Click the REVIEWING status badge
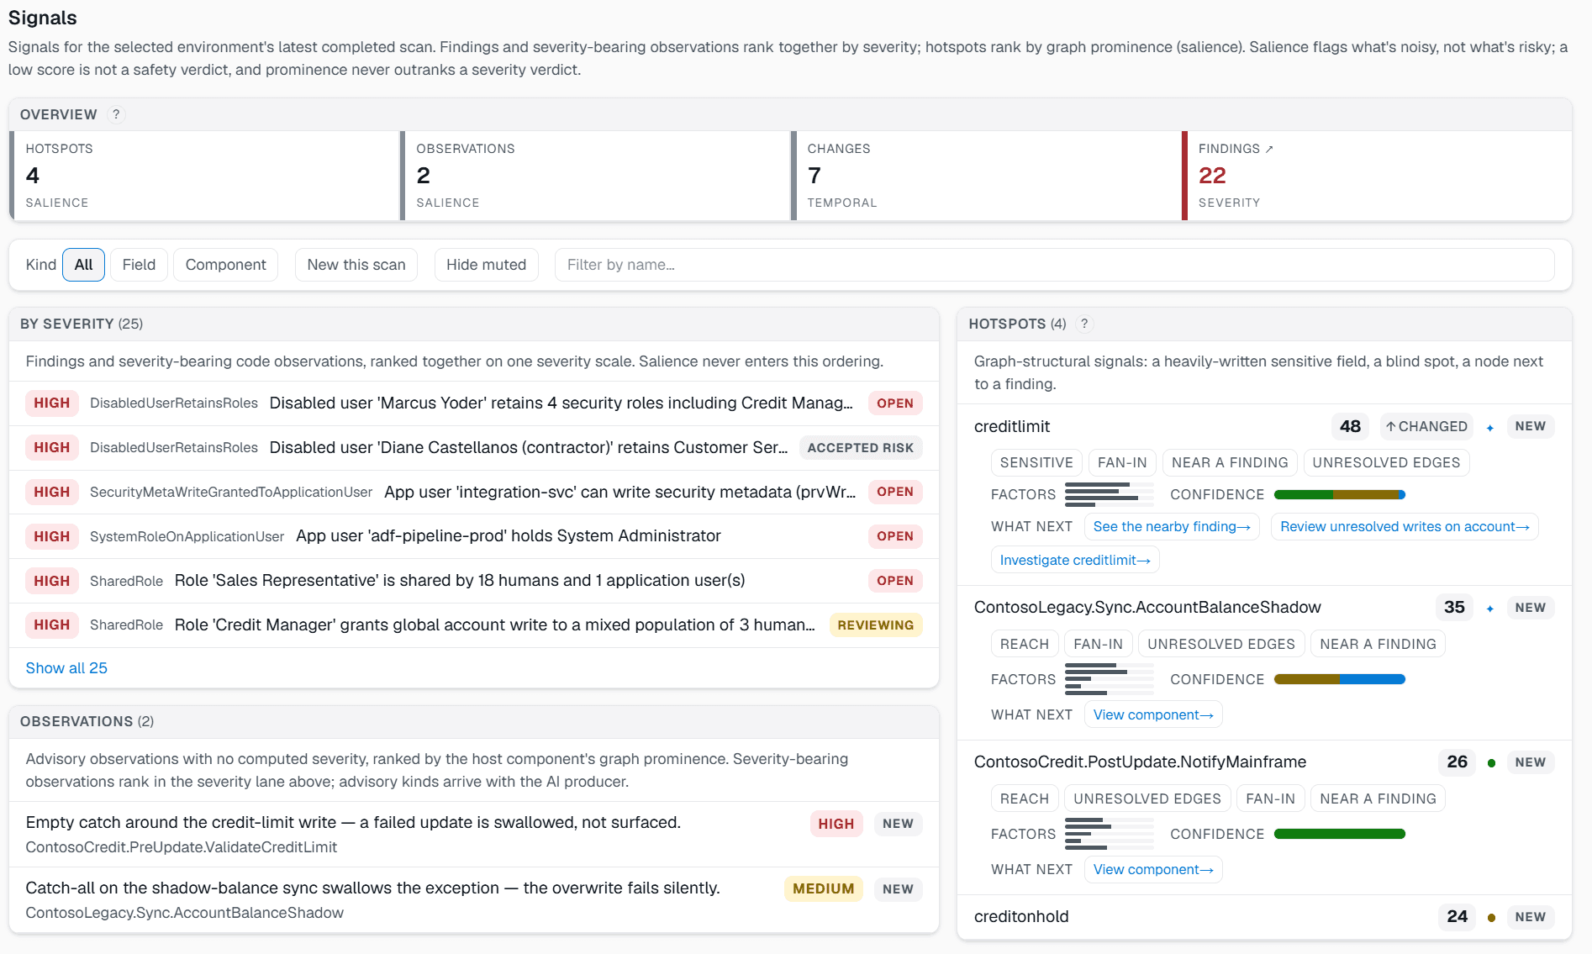The height and width of the screenshot is (954, 1592). [x=875, y=625]
